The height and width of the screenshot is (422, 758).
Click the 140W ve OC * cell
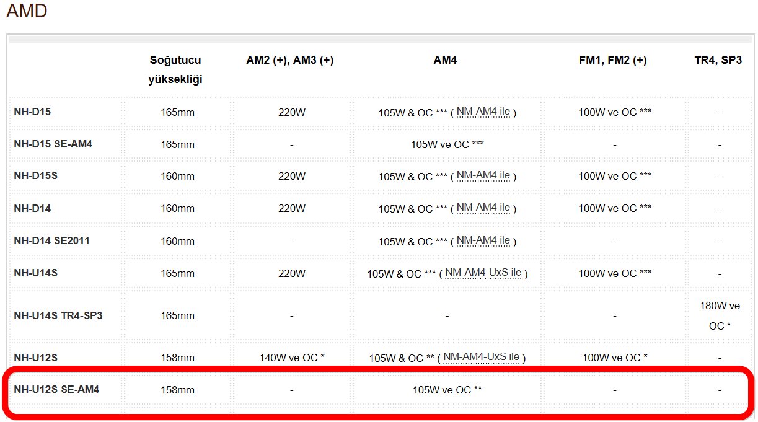[x=292, y=358]
